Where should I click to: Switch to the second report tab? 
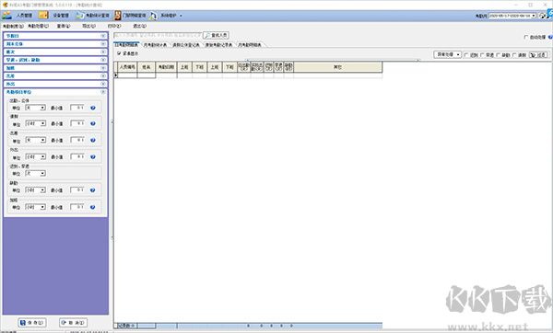155,45
